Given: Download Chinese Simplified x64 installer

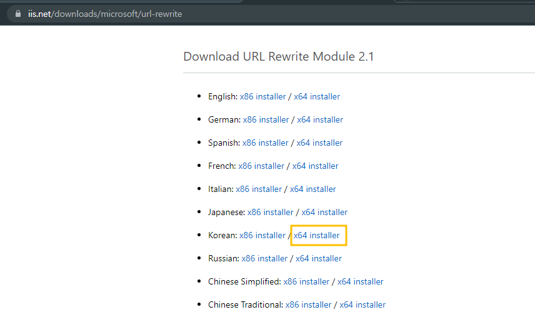Looking at the screenshot, I should point(361,282).
